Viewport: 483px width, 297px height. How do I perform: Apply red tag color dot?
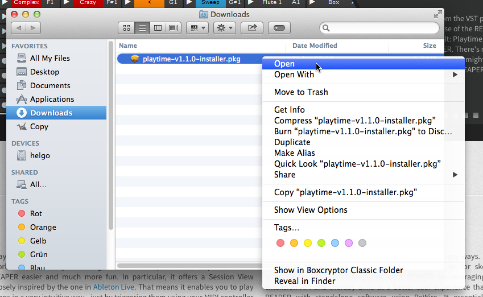coord(280,243)
